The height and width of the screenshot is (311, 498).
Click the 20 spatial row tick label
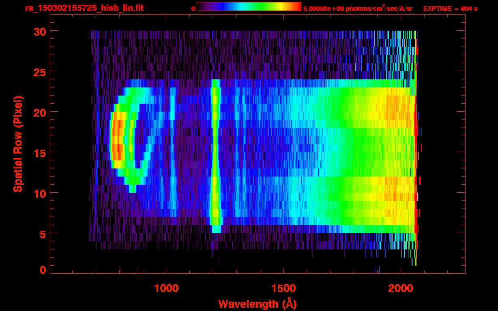pyautogui.click(x=39, y=112)
